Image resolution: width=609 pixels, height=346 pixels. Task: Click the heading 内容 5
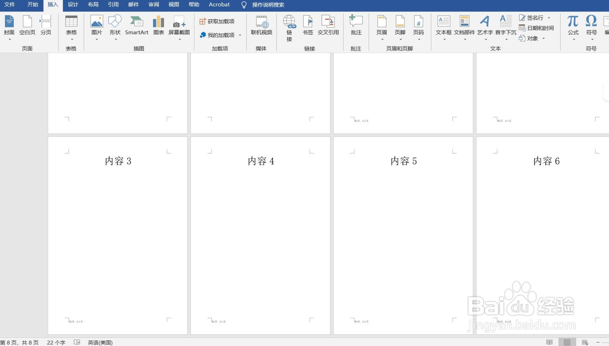pos(403,161)
